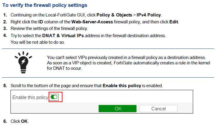
Task: Click the bold IPv4 Policy text
Action: click(149, 15)
